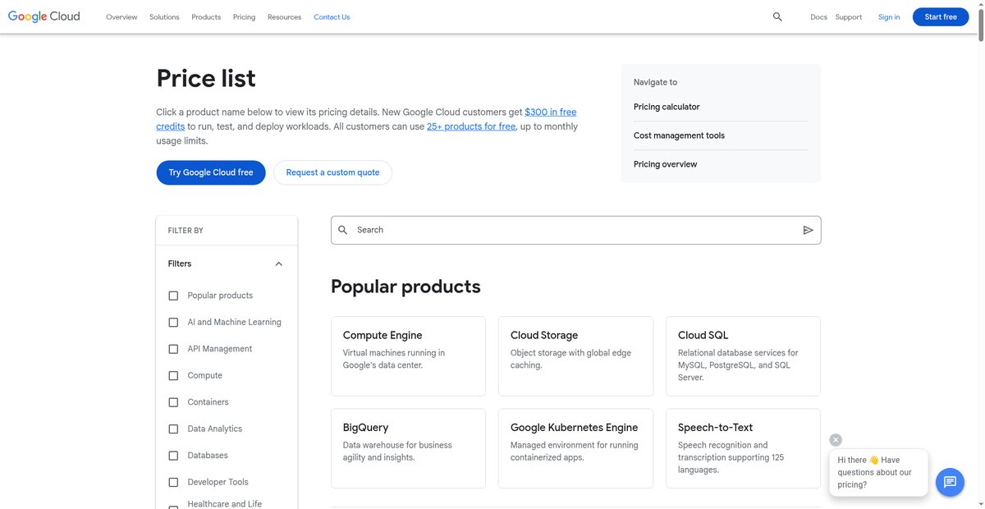Collapse the Filters section chevron
The width and height of the screenshot is (985, 509).
278,264
